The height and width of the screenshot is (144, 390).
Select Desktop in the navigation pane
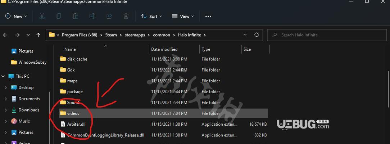pos(26,87)
